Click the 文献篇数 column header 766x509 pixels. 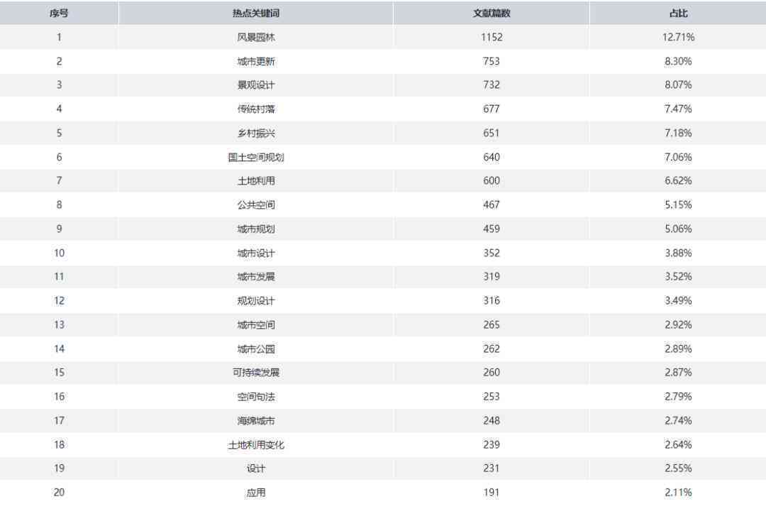491,13
